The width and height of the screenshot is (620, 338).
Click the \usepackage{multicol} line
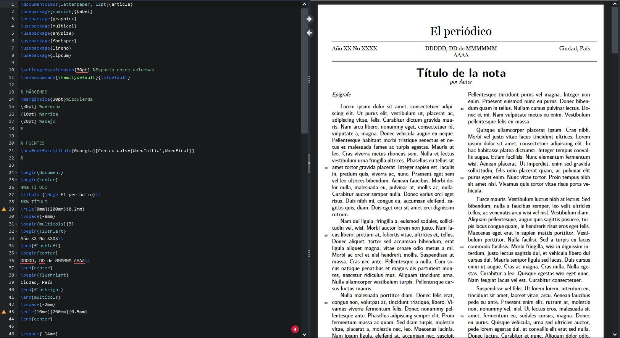tap(48, 26)
